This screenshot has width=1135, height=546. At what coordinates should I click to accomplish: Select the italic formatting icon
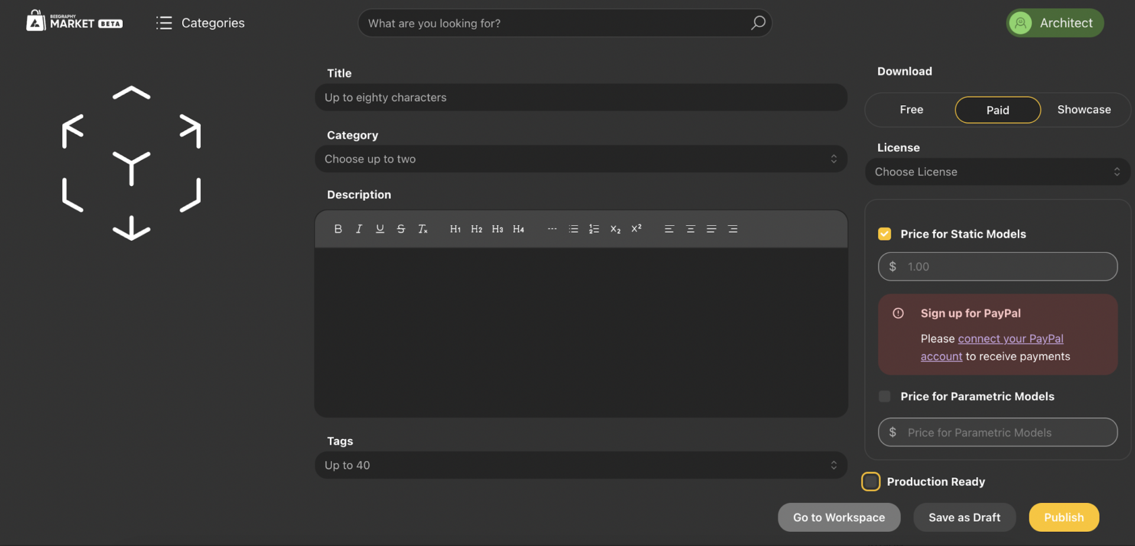(359, 229)
